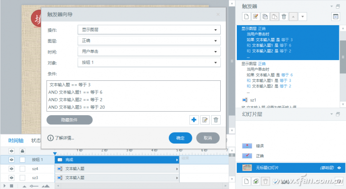Zoom out the timeline with the small mountain icon

point(24,186)
